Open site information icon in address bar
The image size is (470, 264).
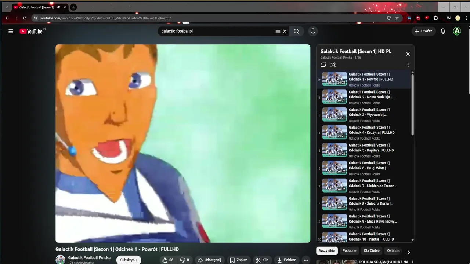pyautogui.click(x=35, y=18)
